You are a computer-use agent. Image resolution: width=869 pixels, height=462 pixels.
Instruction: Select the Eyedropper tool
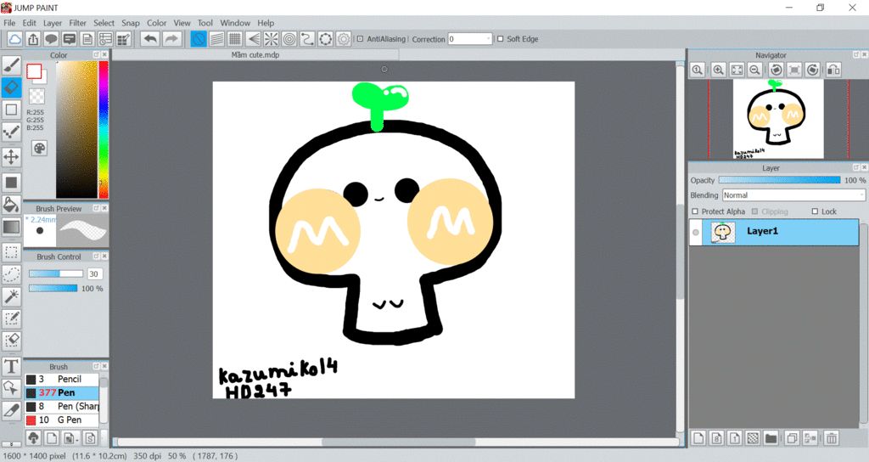11,410
